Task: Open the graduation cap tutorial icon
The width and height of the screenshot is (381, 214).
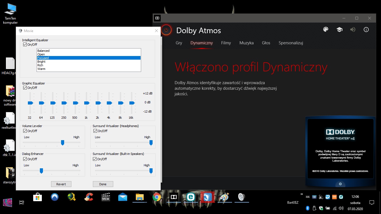Action: (339, 30)
